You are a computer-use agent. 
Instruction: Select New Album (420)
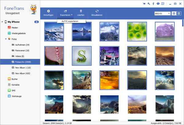tap(23, 73)
